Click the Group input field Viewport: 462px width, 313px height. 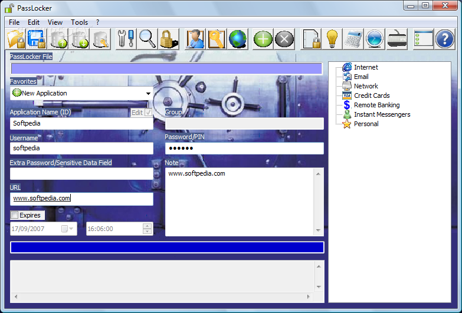244,123
